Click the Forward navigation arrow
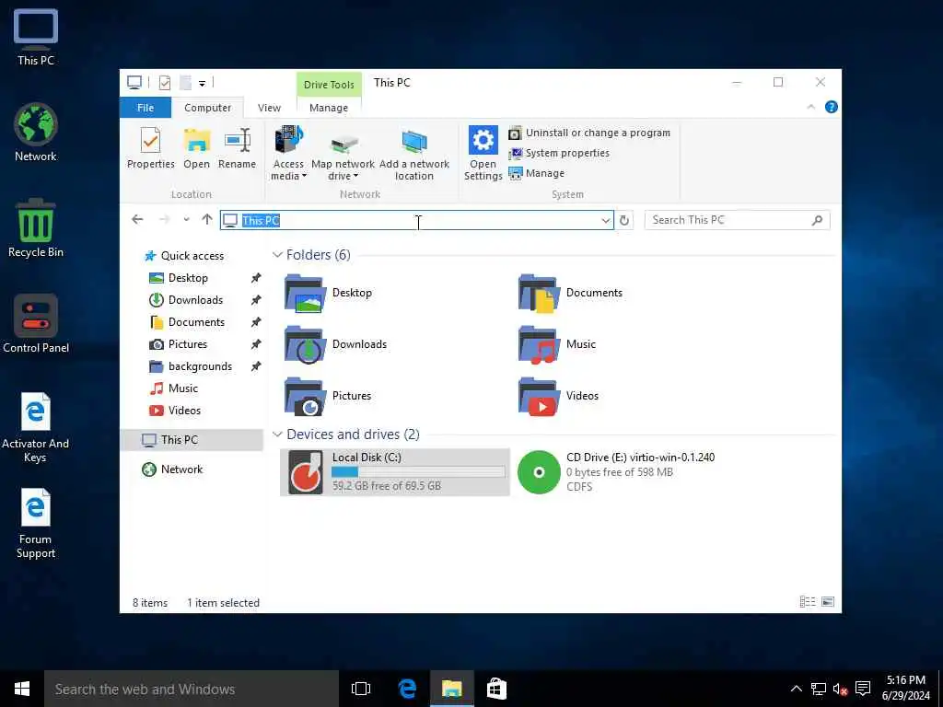Image resolution: width=943 pixels, height=707 pixels. click(164, 219)
